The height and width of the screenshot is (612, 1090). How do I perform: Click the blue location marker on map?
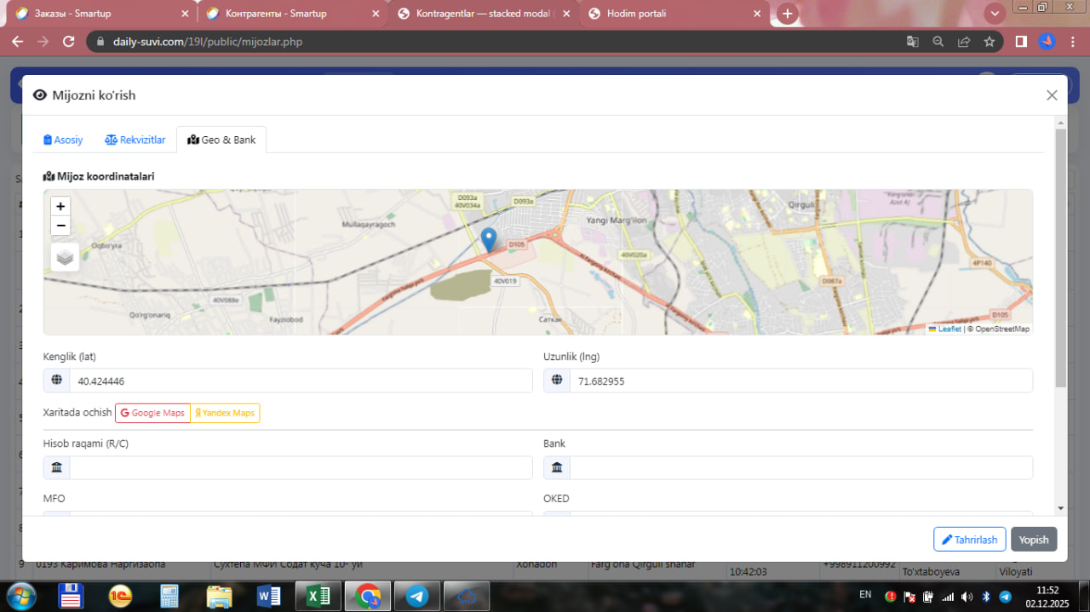489,239
